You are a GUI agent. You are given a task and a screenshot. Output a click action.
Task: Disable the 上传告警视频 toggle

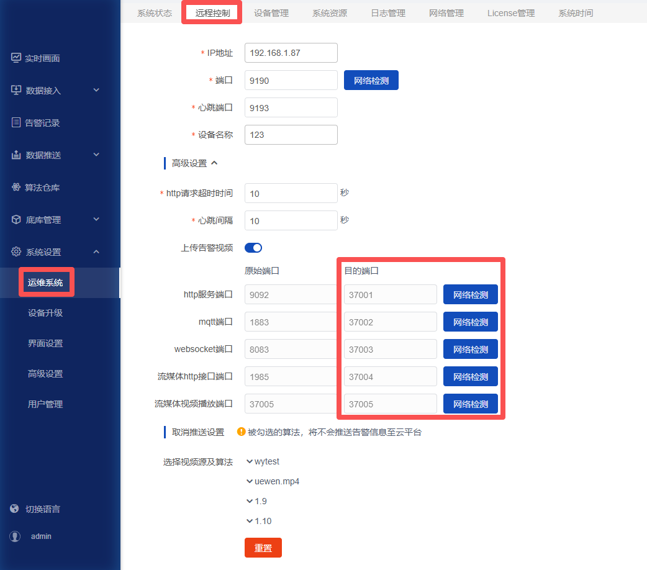[x=253, y=247]
